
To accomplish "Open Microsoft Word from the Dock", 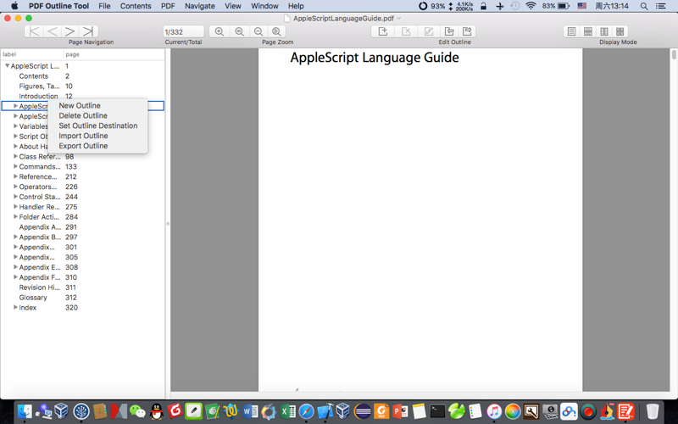I will 250,411.
